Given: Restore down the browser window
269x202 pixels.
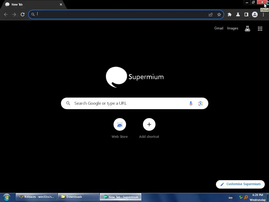Looking at the screenshot, I should tap(254, 2).
